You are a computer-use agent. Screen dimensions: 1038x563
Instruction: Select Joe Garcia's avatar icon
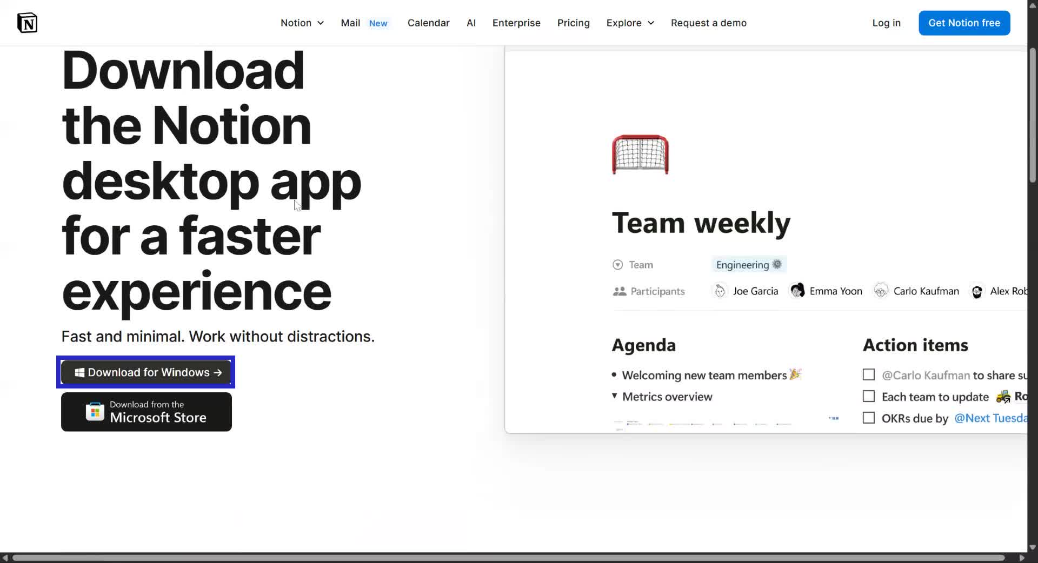coord(720,291)
